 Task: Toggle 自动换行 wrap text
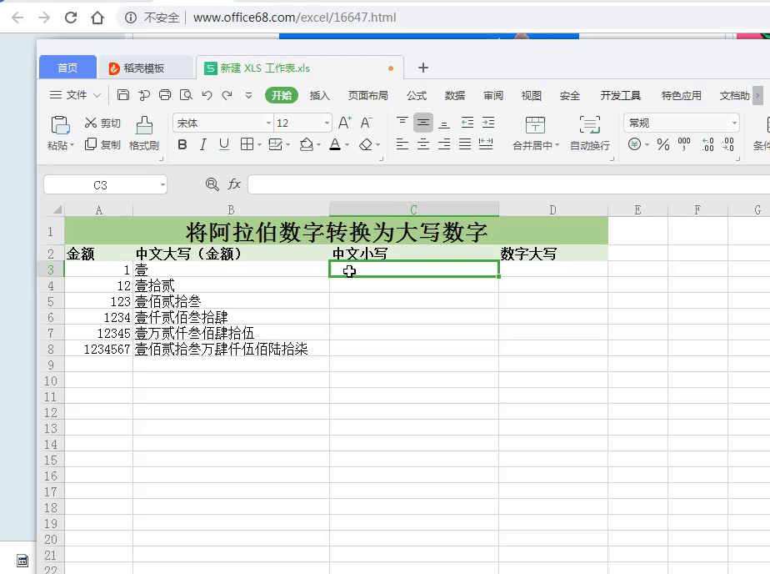click(590, 133)
